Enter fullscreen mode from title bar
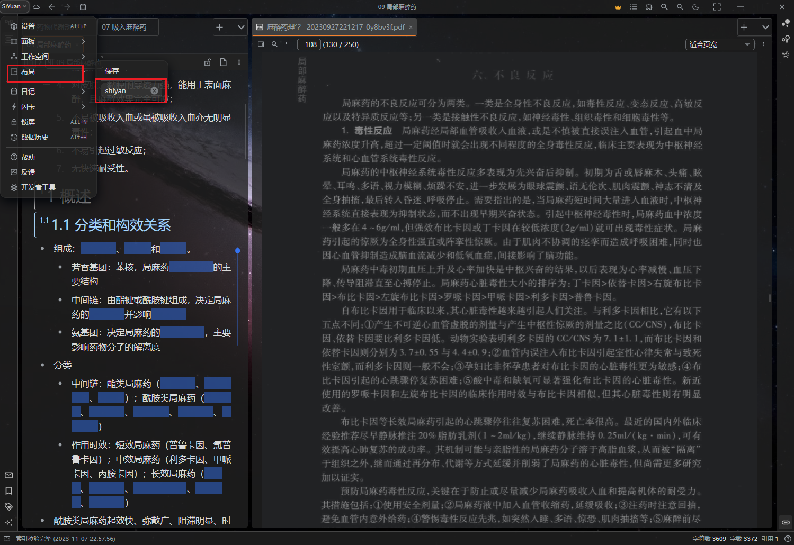 (717, 7)
